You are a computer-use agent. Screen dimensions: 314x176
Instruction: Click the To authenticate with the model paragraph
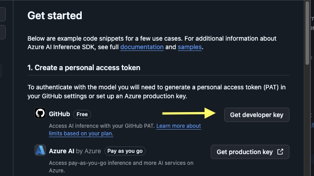157,92
